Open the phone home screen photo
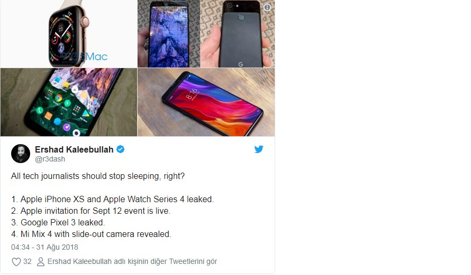Screen dimensions: 471x275 coord(69,102)
